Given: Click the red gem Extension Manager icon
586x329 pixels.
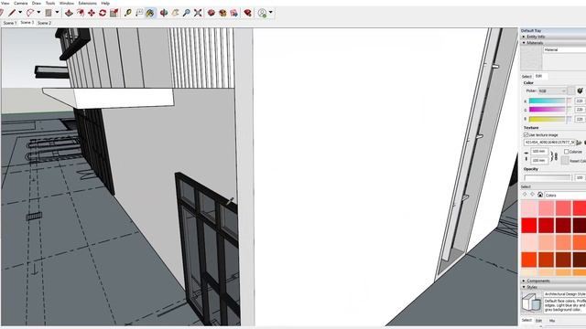Looking at the screenshot, I should (x=247, y=13).
